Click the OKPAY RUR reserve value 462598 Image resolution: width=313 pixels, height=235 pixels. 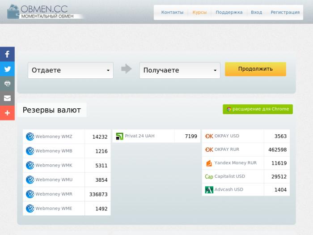[278, 150]
